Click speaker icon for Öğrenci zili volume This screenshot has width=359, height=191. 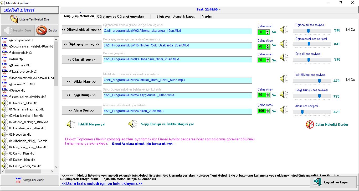(x=284, y=30)
